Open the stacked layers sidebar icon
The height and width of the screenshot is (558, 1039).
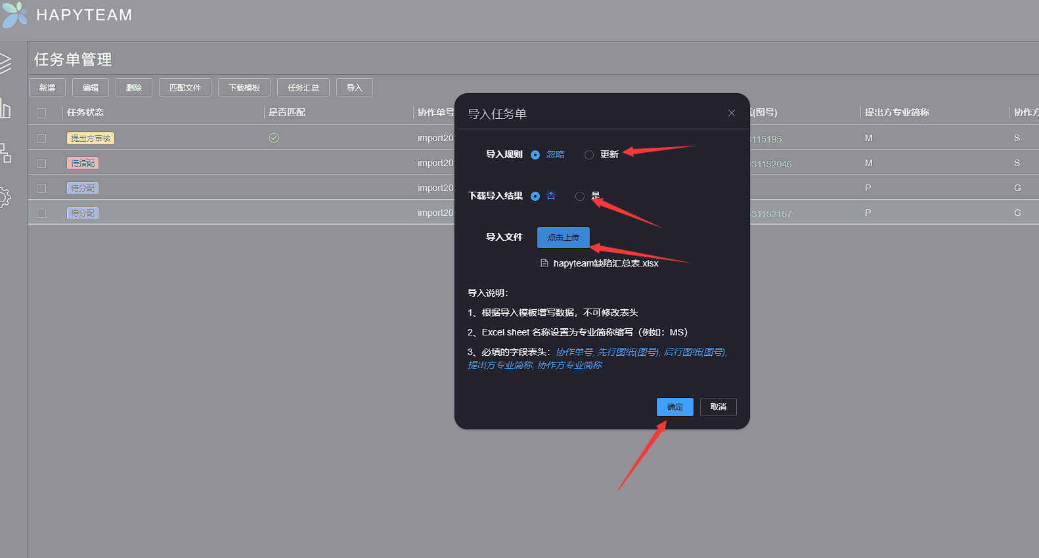coord(5,63)
